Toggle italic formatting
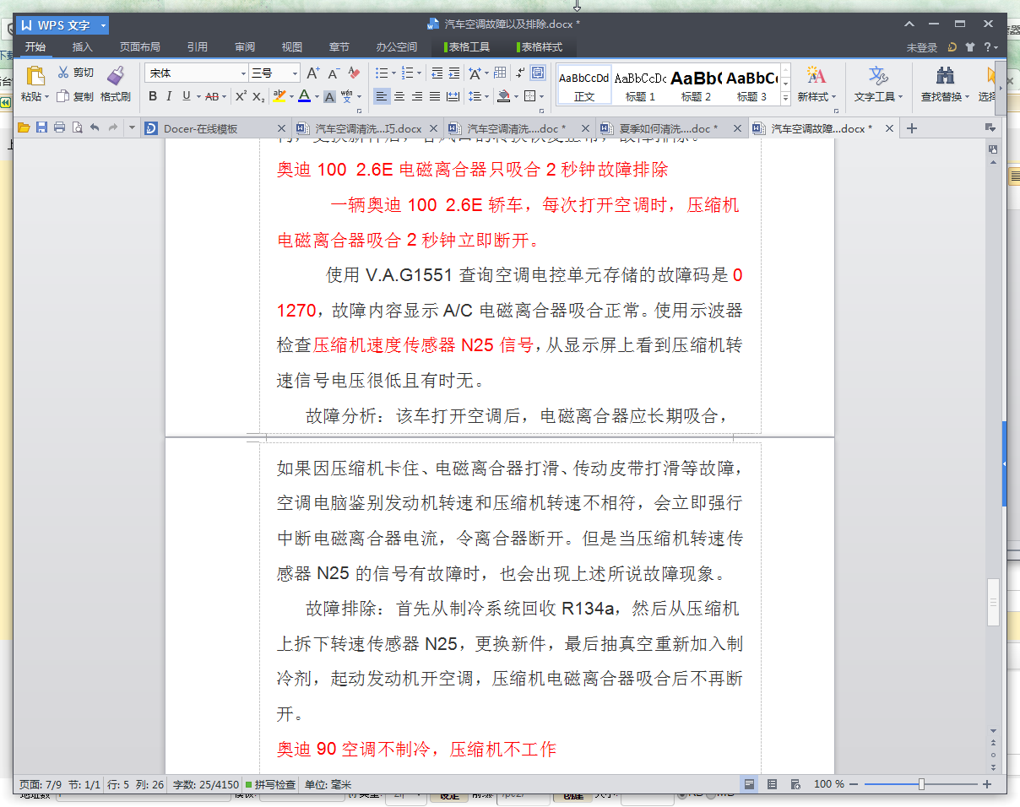Image resolution: width=1020 pixels, height=807 pixels. tap(169, 96)
